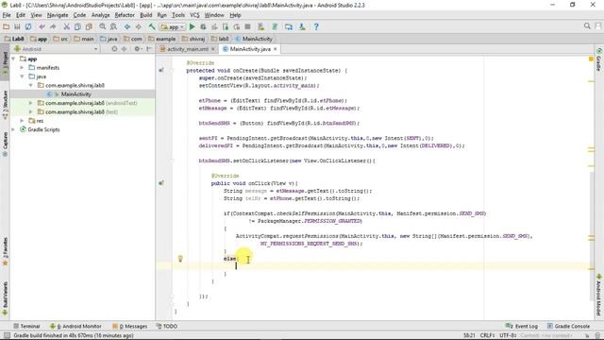Open the Event Log tool window
This screenshot has width=604, height=340.
pos(521,326)
